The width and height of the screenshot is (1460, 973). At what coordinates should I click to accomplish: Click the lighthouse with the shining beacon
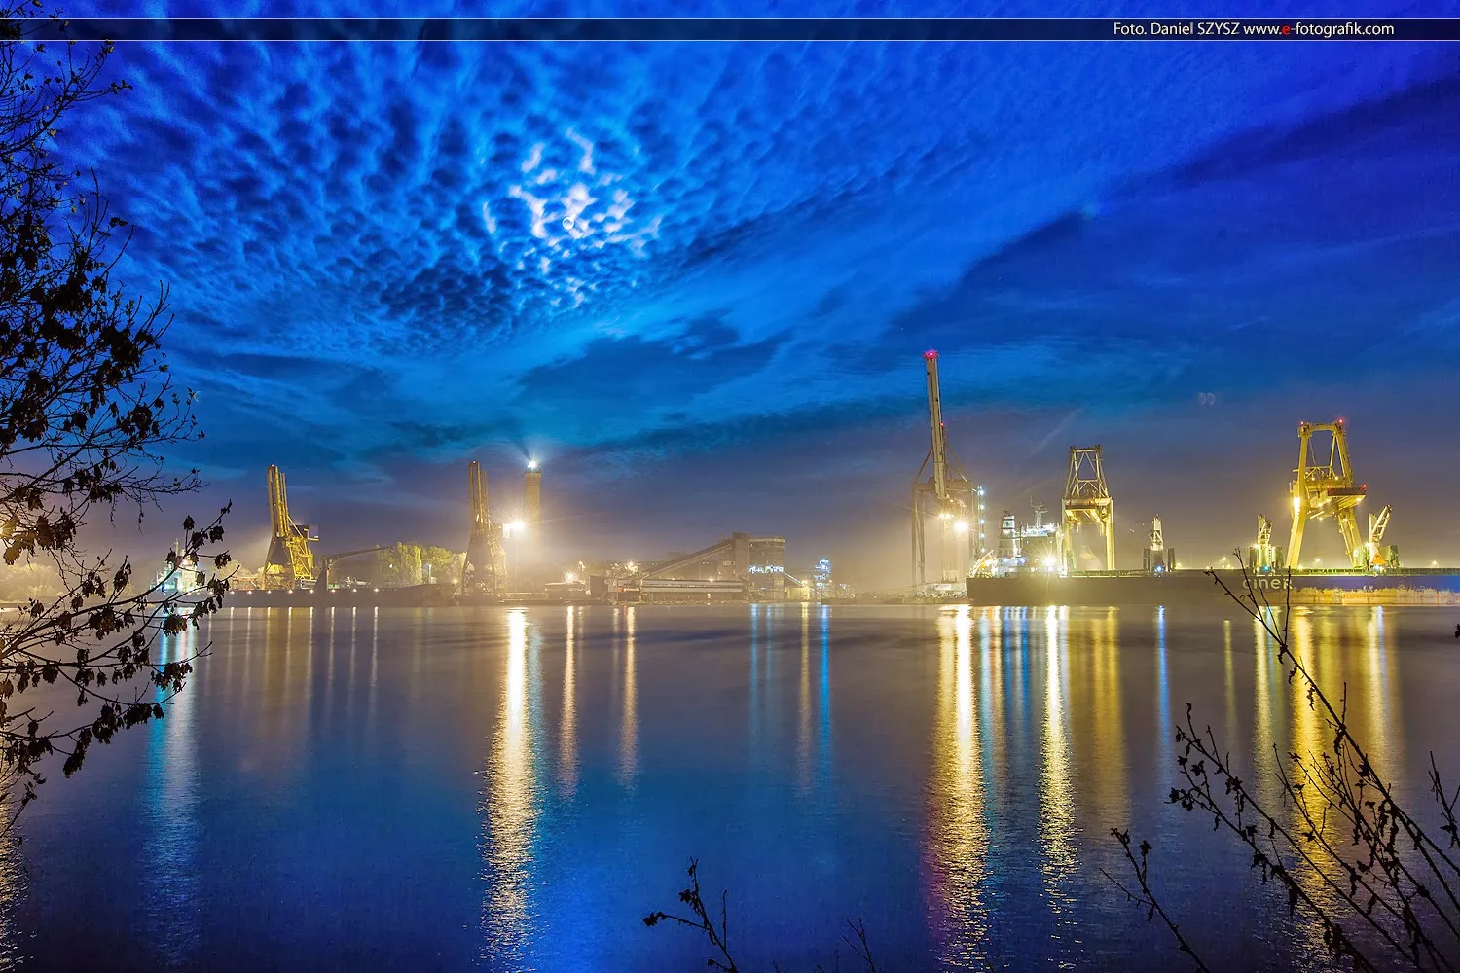531,496
